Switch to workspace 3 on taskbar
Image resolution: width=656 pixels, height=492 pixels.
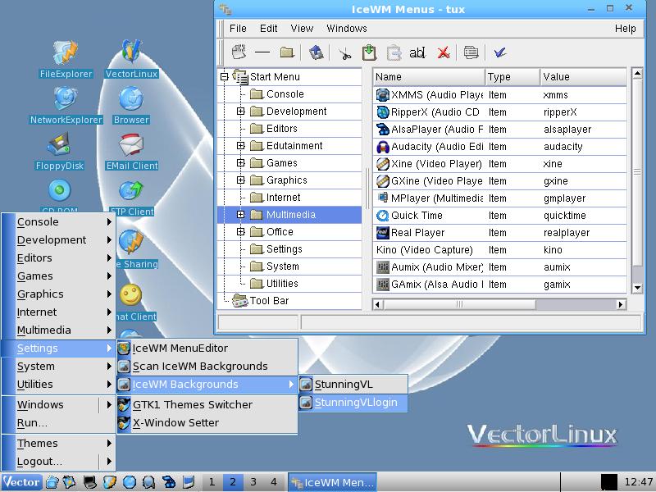(253, 482)
